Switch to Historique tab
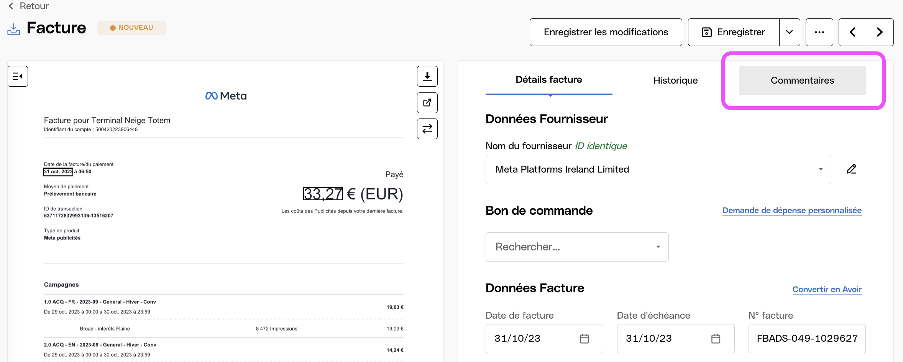The width and height of the screenshot is (903, 362). point(676,81)
